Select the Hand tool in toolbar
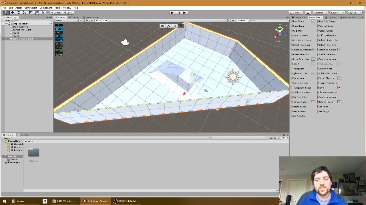Image resolution: width=366 pixels, height=205 pixels. point(6,13)
